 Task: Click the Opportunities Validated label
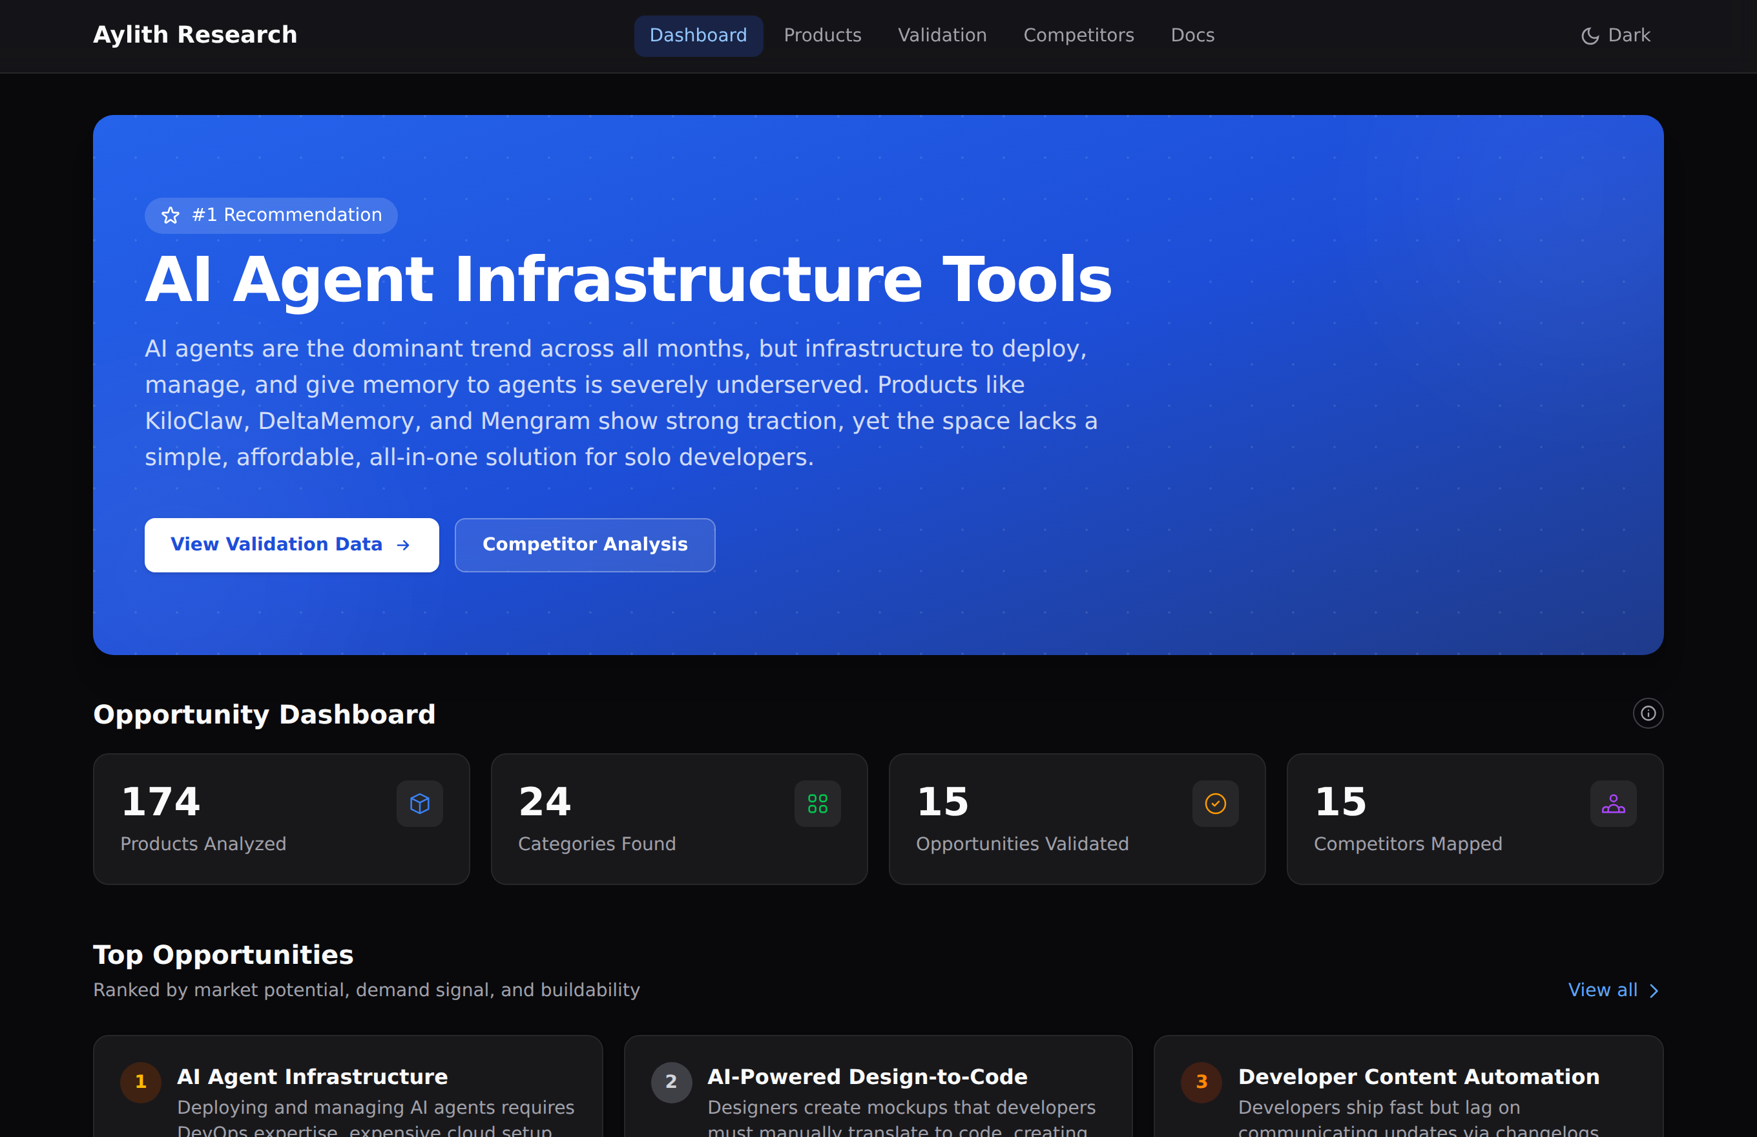[1023, 844]
